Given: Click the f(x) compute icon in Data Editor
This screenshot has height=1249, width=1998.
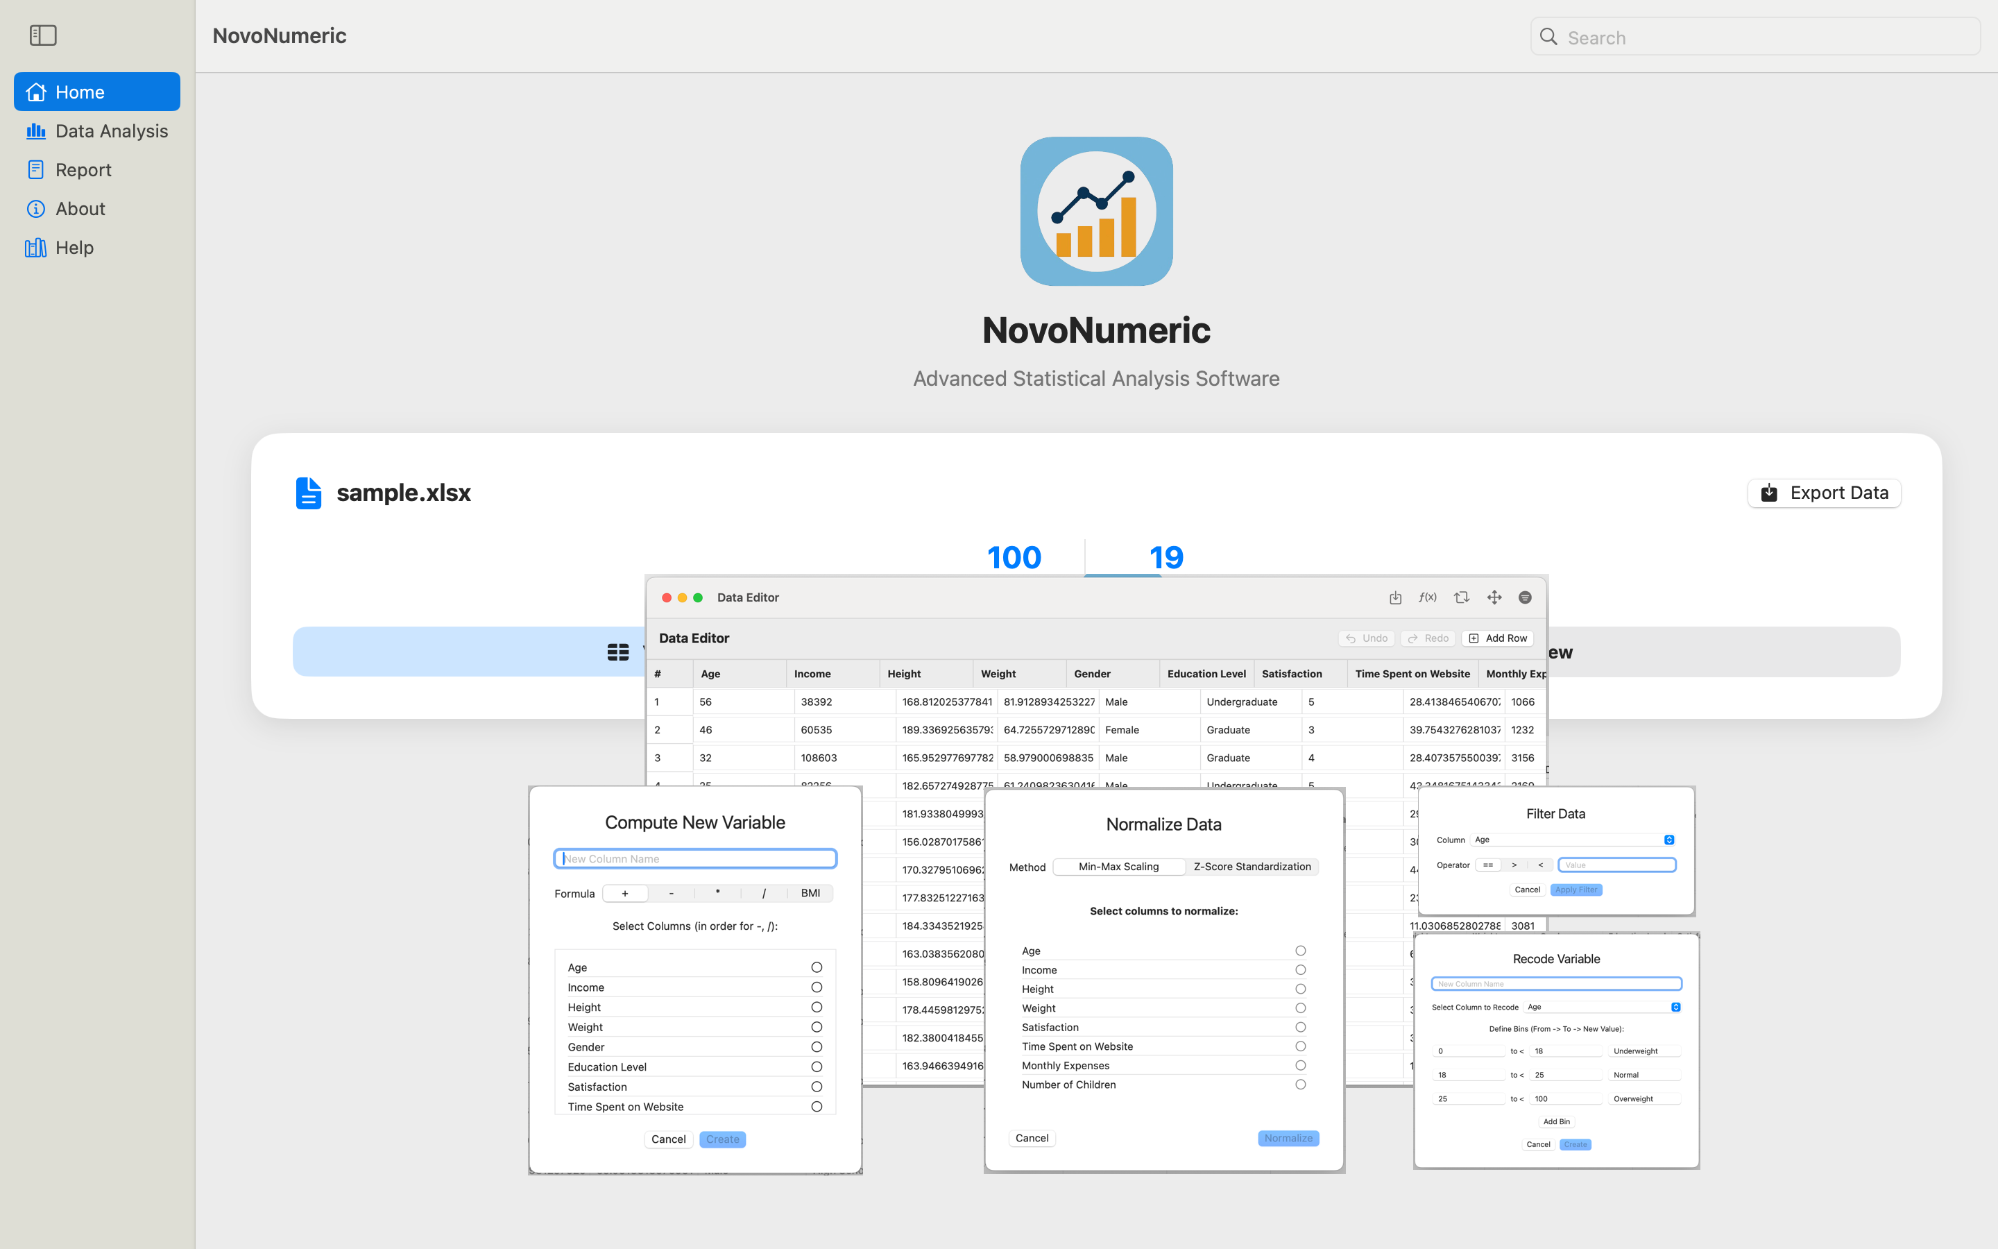Looking at the screenshot, I should click(1428, 597).
